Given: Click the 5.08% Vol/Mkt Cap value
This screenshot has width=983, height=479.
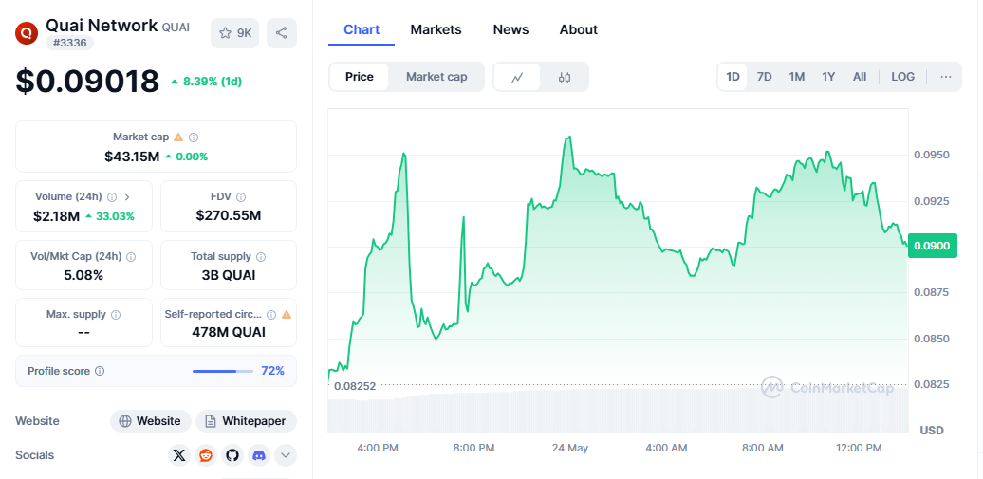Looking at the screenshot, I should 83,276.
